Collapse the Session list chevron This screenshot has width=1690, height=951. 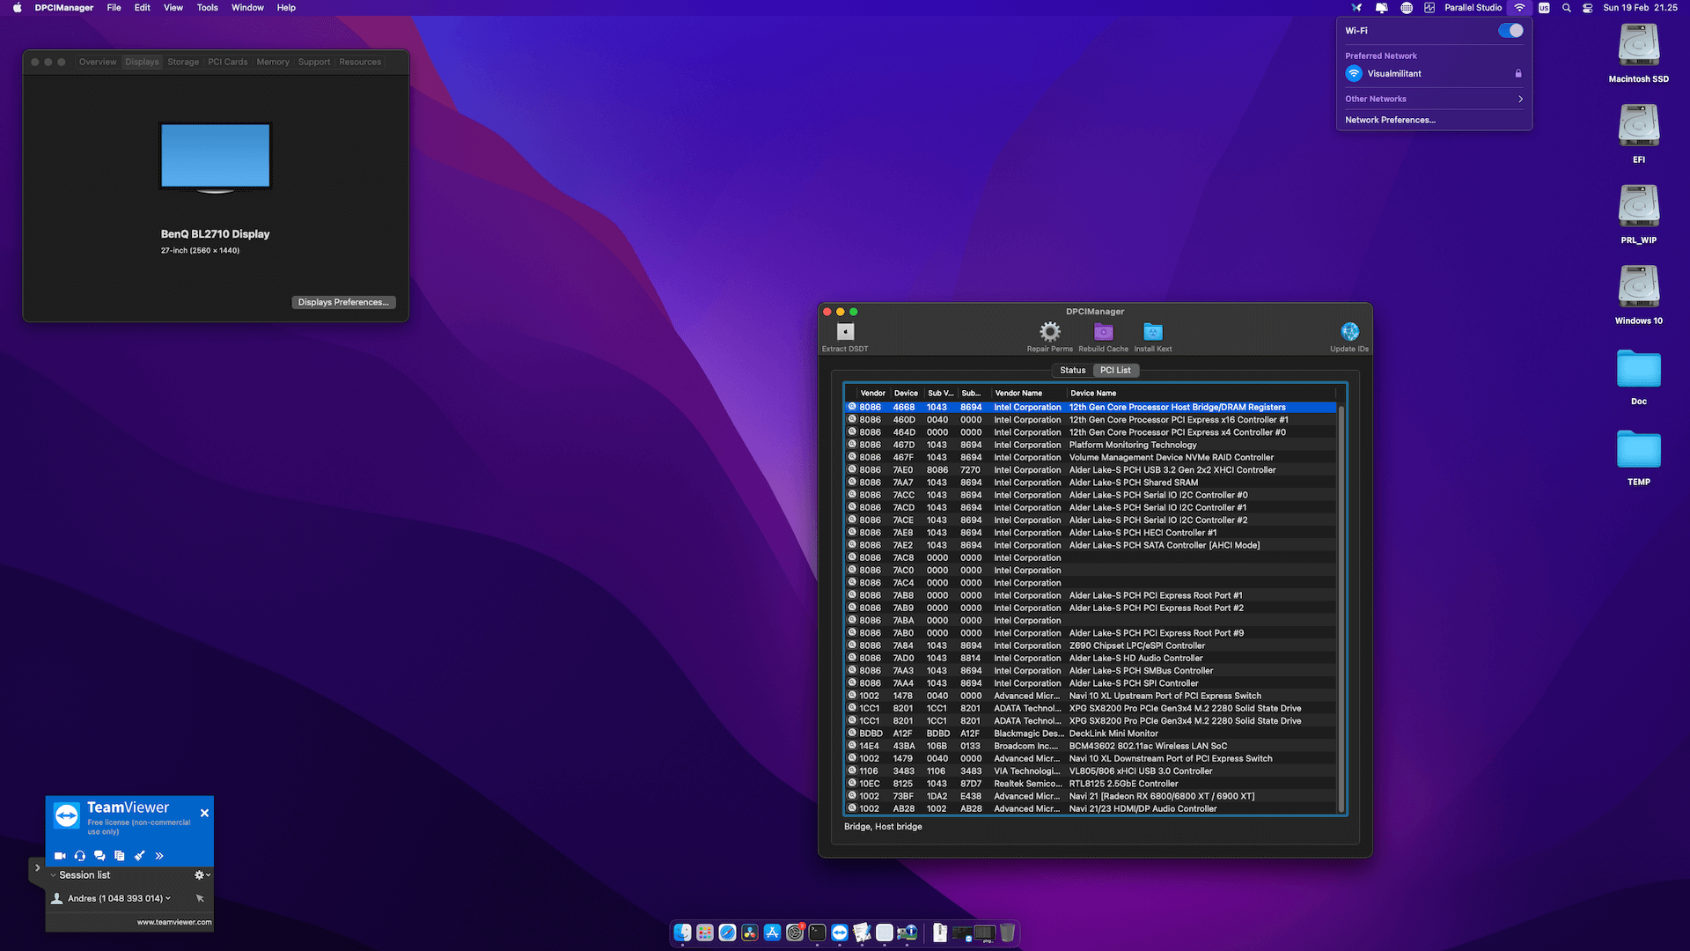pos(54,875)
